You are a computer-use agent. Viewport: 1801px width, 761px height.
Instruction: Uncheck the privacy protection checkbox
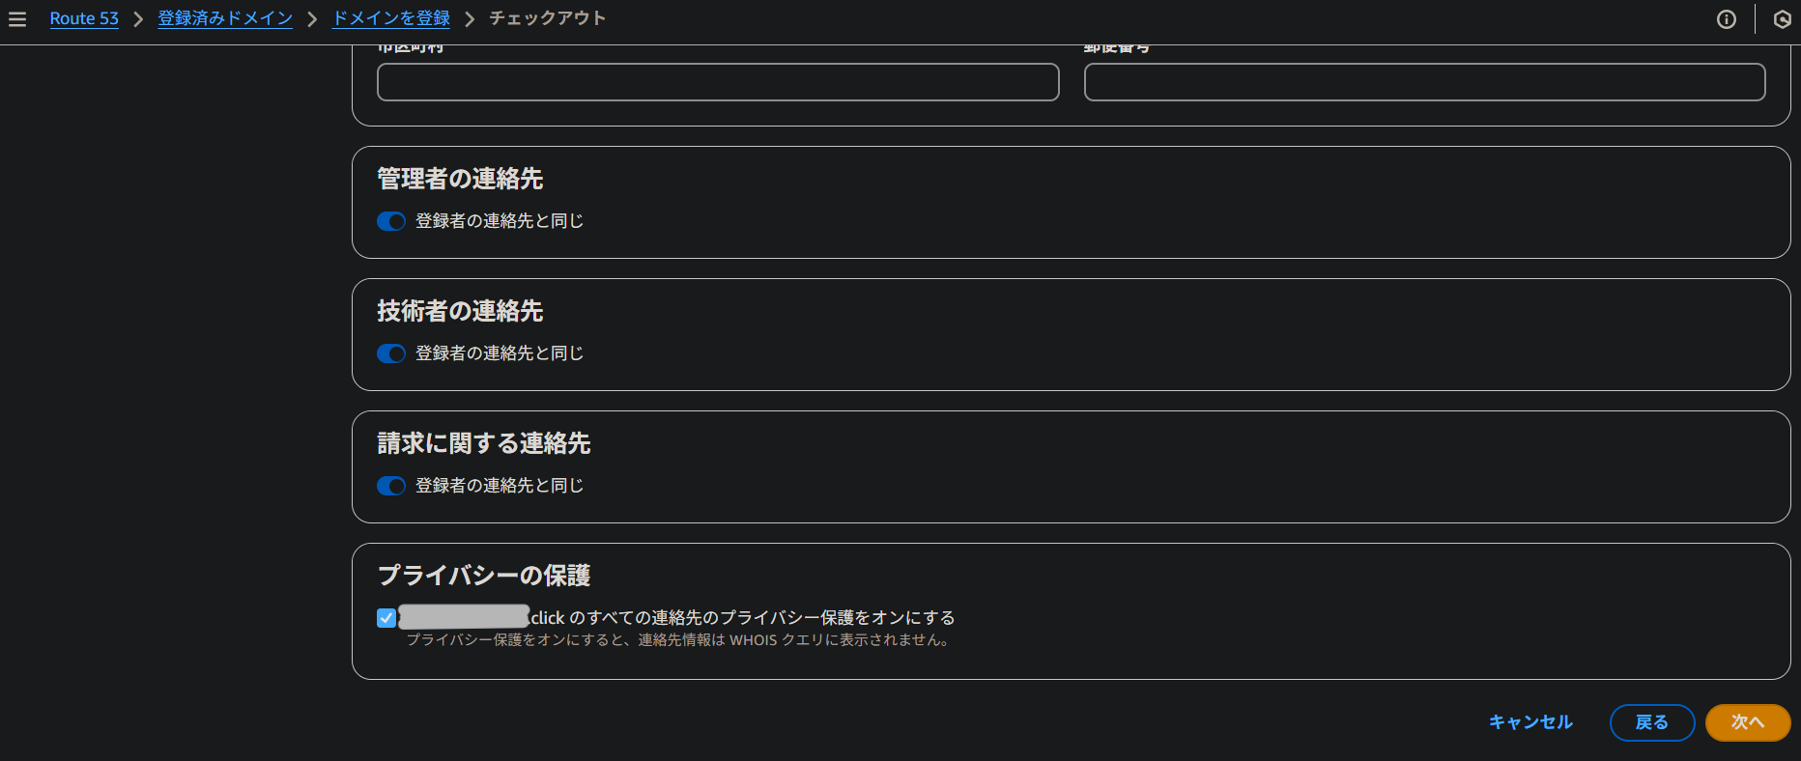[386, 618]
